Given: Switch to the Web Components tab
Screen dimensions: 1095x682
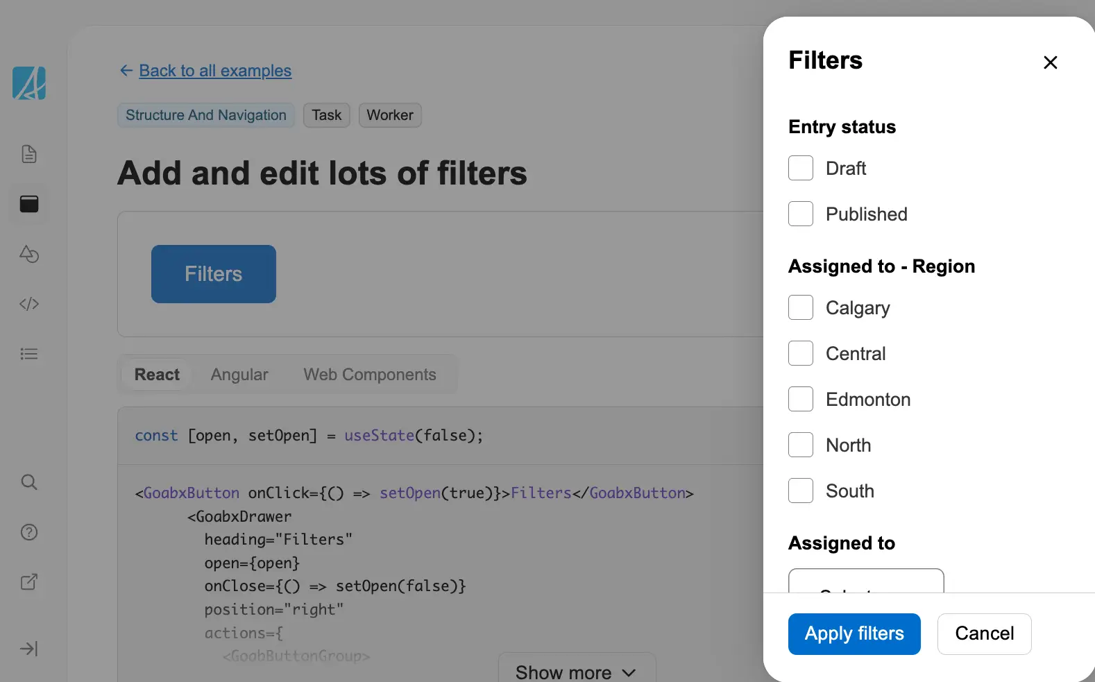Looking at the screenshot, I should coord(369,375).
